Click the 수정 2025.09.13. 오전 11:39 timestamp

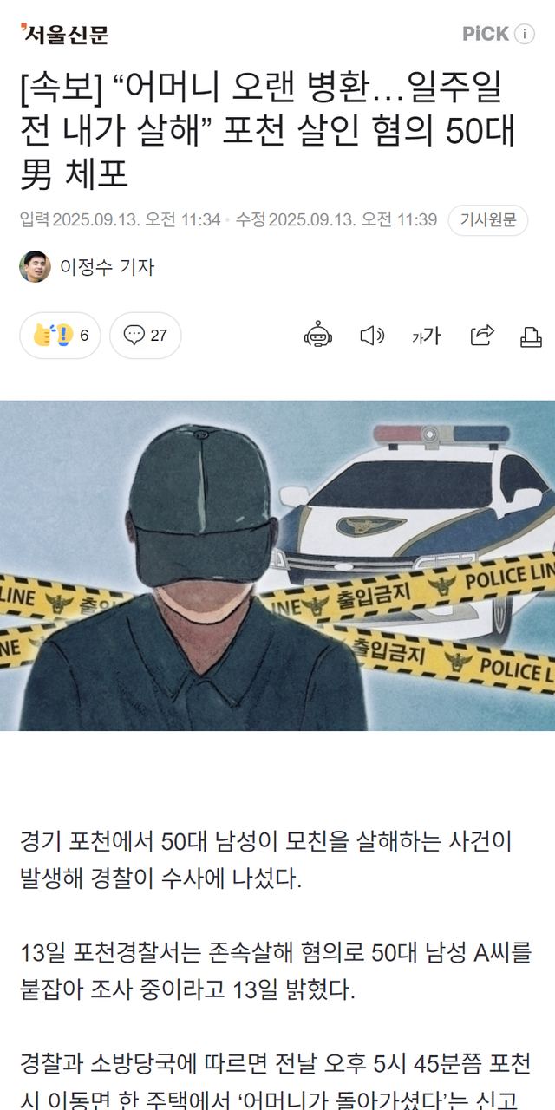pyautogui.click(x=336, y=220)
